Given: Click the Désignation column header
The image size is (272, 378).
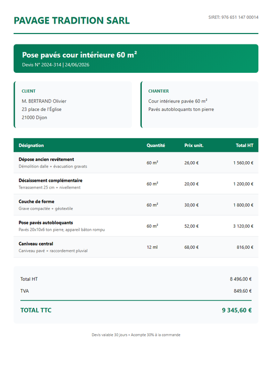Looking at the screenshot, I should point(31,146).
